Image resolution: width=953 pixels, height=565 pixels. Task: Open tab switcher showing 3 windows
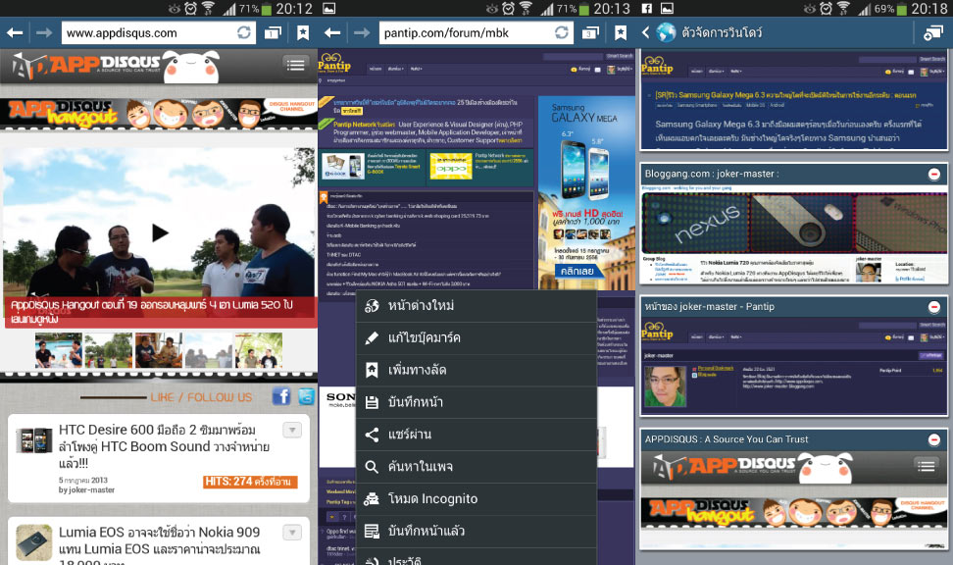590,32
